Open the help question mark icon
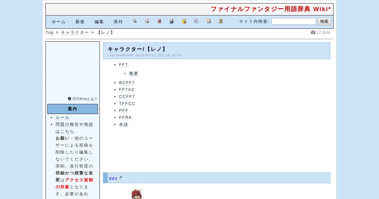This screenshot has width=379, height=199. 220,21
